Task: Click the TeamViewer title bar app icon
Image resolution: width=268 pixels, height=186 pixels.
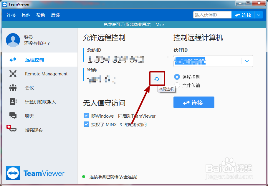Action: point(5,4)
